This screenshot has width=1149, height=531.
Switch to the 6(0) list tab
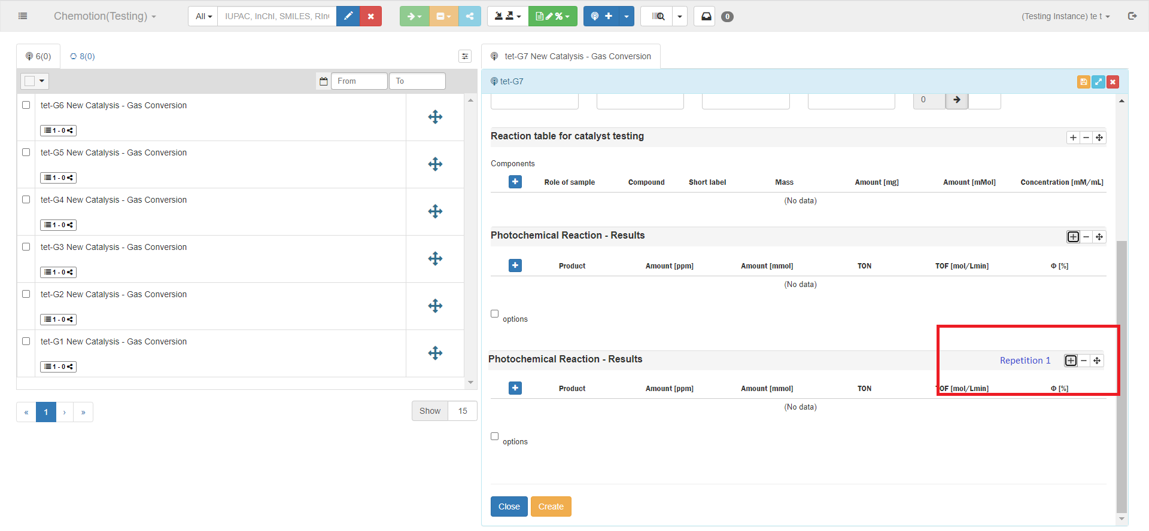[x=38, y=56]
